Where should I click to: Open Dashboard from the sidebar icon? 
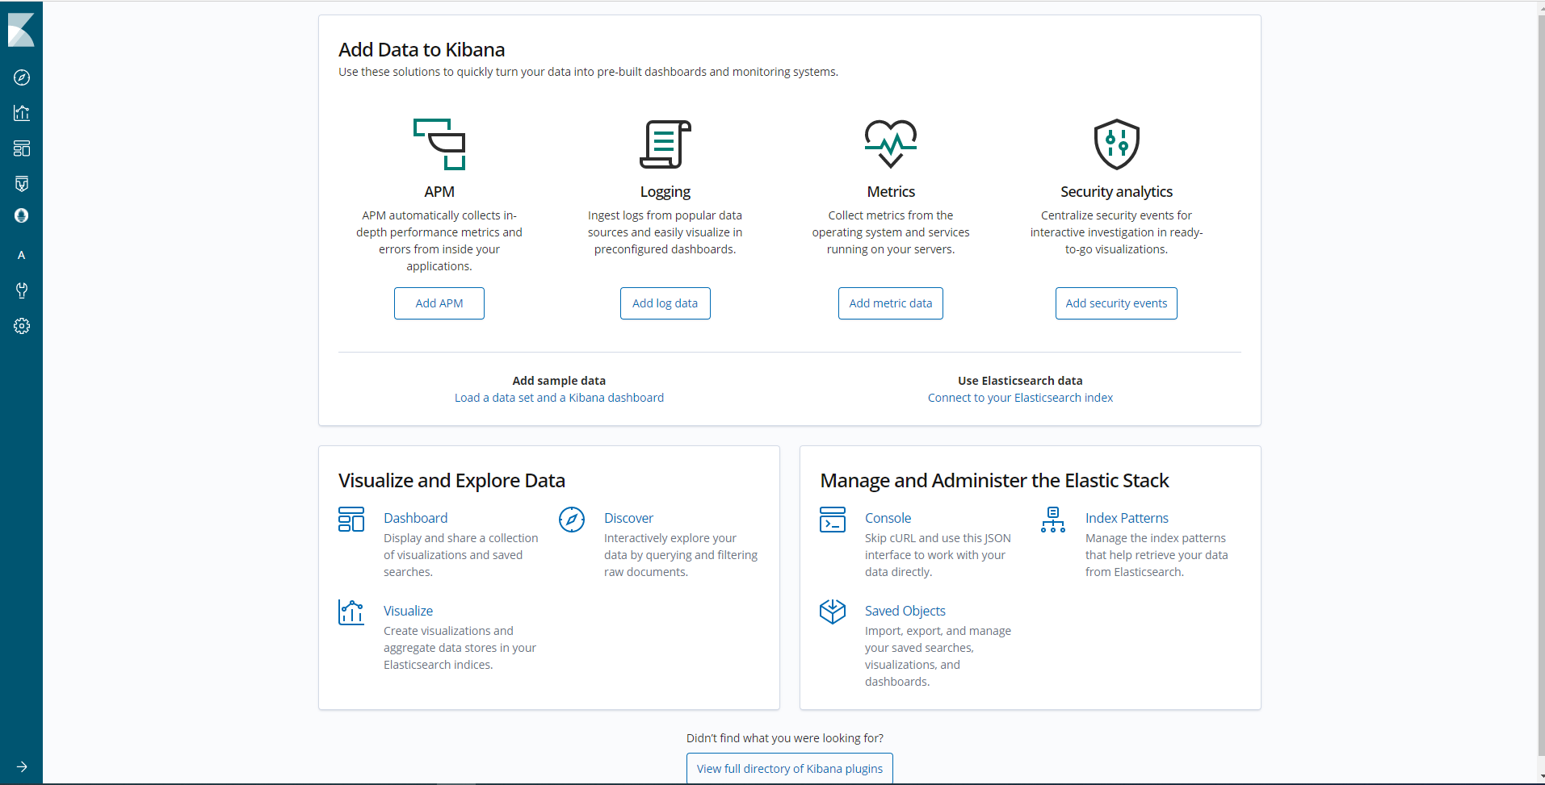[x=22, y=148]
